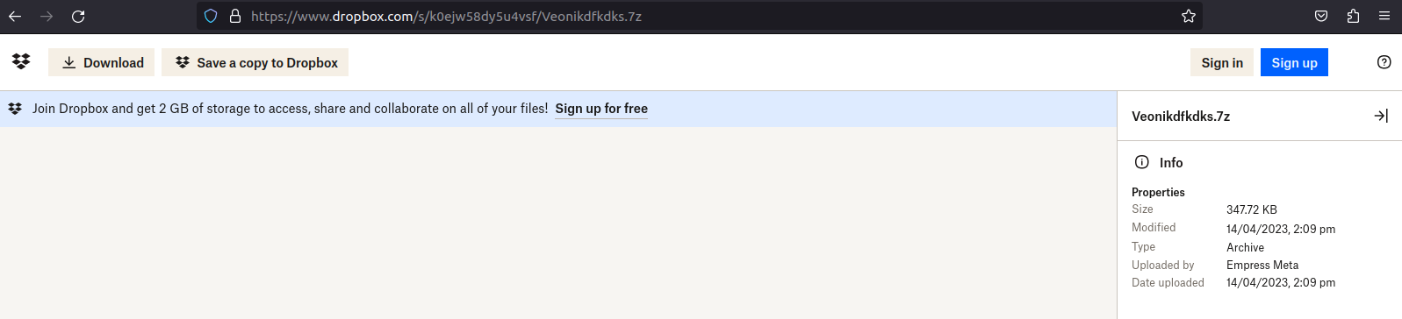Viewport: 1402px width, 319px height.
Task: Save a copy to Dropbox
Action: point(255,62)
